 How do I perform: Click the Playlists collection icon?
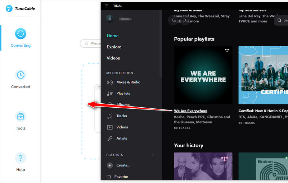pos(110,94)
